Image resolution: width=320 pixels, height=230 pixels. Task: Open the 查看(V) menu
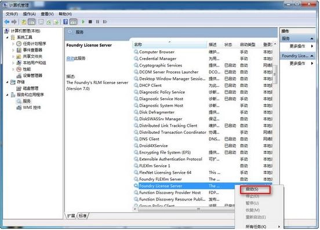(47, 14)
